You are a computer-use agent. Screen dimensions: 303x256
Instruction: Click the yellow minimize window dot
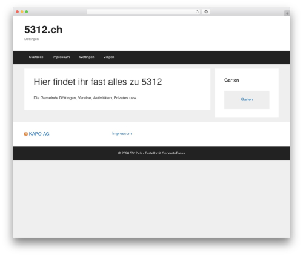coord(22,12)
